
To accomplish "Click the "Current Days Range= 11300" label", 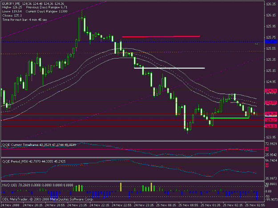I will [46, 12].
